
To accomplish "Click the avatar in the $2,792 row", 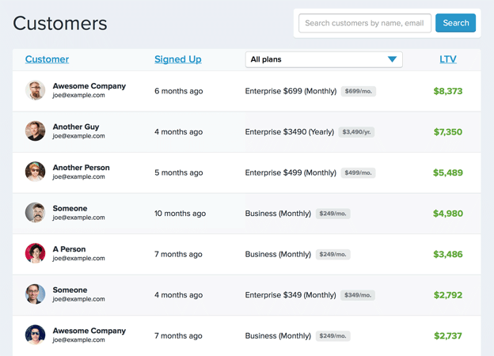I will [35, 294].
